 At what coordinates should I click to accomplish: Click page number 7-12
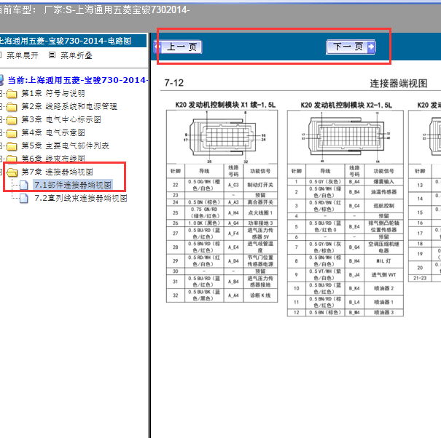(x=173, y=83)
